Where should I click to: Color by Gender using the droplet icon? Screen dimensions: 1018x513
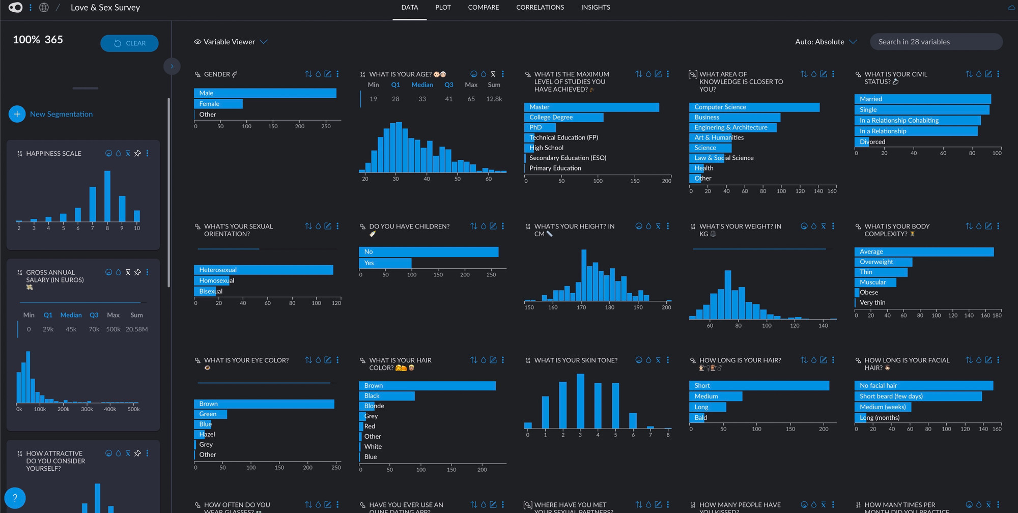click(x=318, y=74)
